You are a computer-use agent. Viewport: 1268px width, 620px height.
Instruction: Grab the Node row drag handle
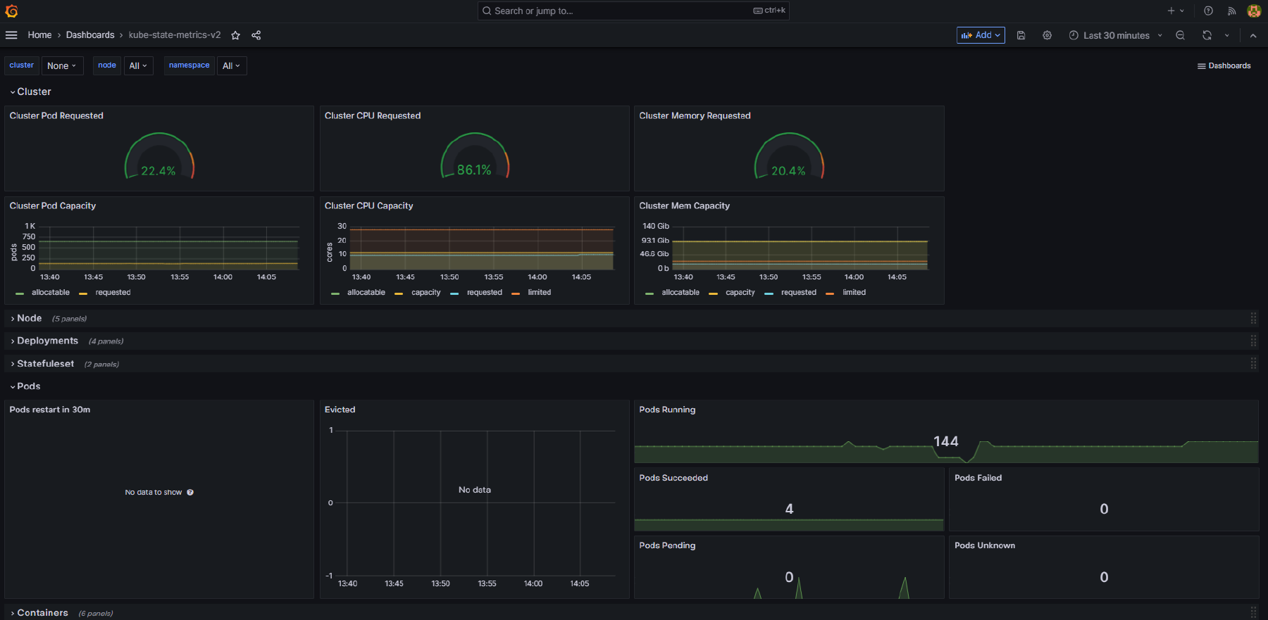coord(1253,318)
